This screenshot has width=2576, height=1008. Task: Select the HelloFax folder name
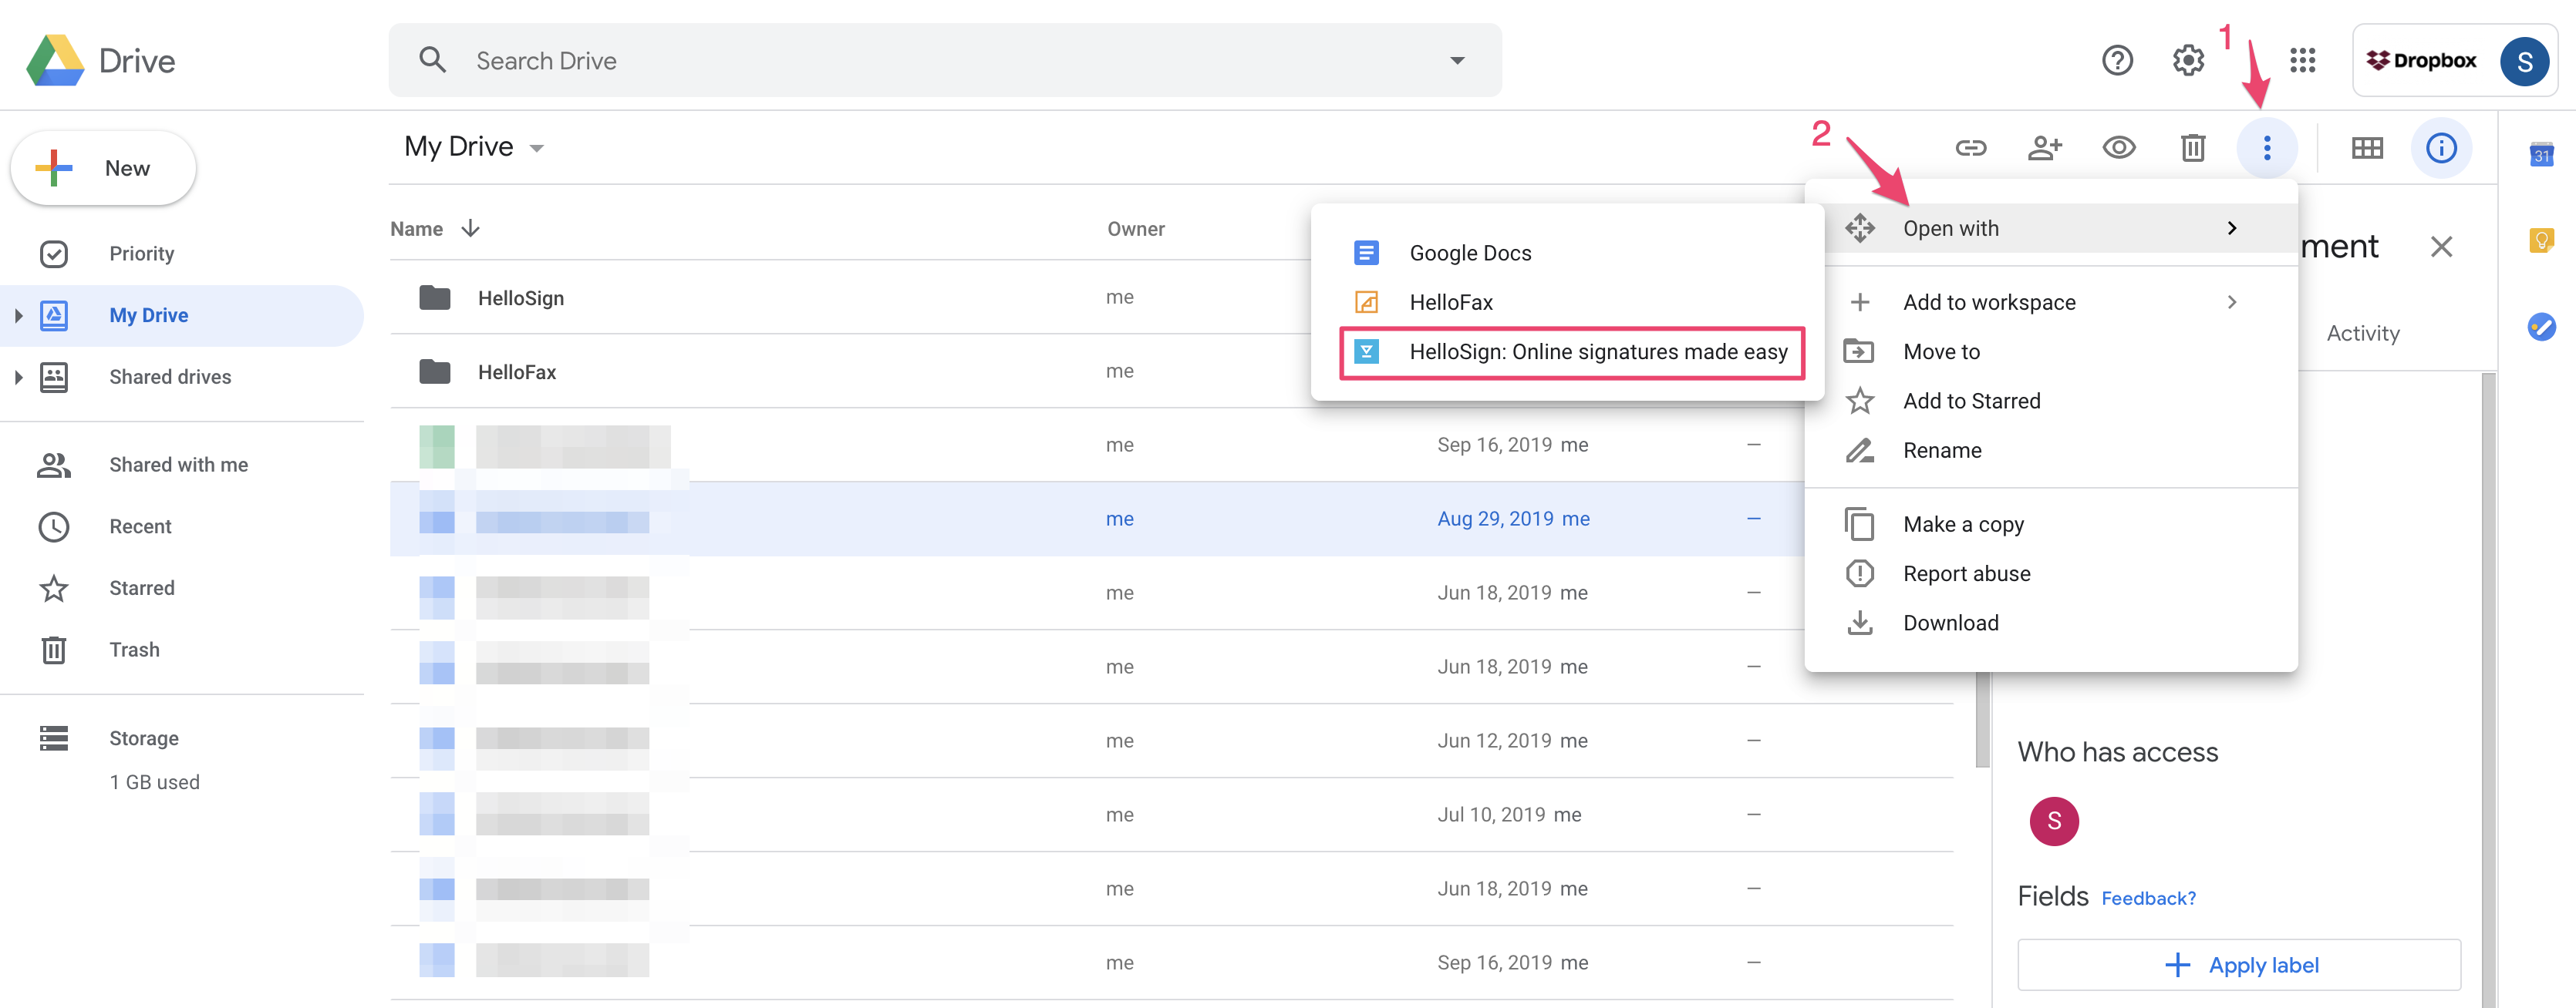[517, 371]
